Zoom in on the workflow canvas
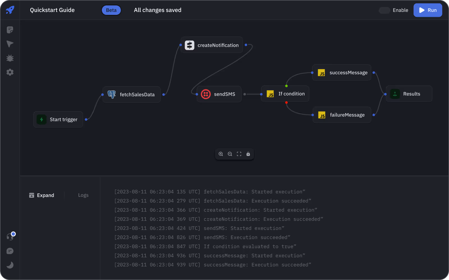The width and height of the screenshot is (449, 280). [221, 154]
